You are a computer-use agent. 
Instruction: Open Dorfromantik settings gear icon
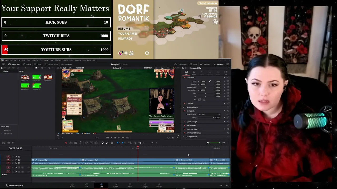pyautogui.click(x=126, y=53)
